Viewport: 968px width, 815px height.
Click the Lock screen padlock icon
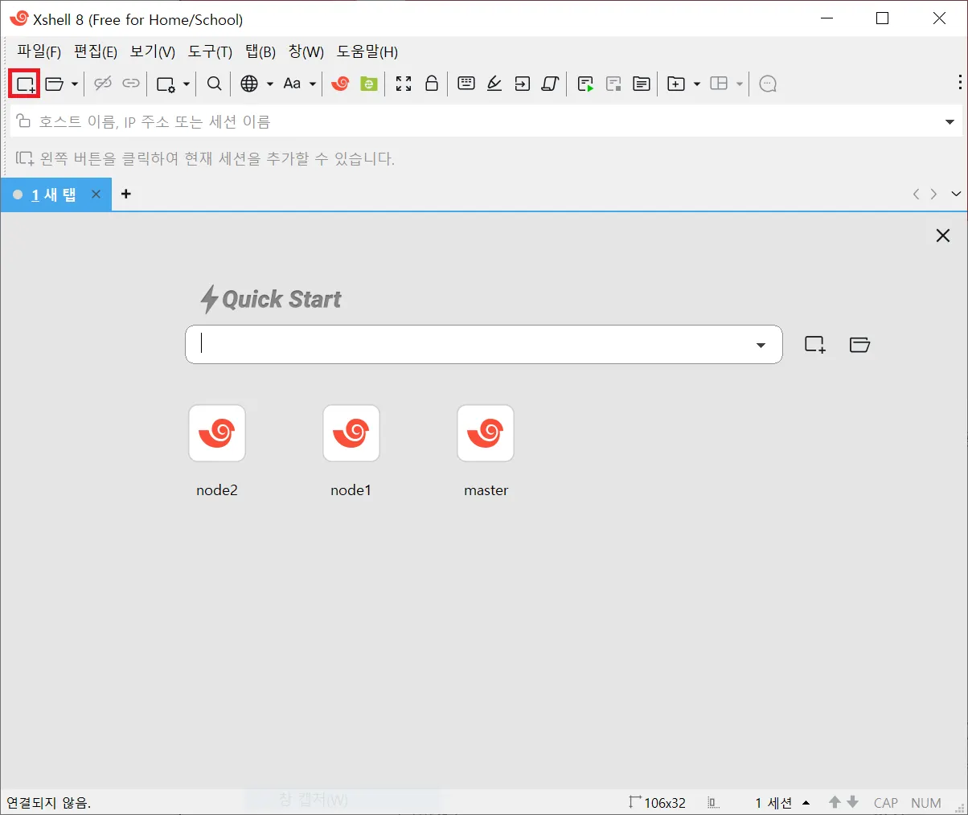coord(432,84)
